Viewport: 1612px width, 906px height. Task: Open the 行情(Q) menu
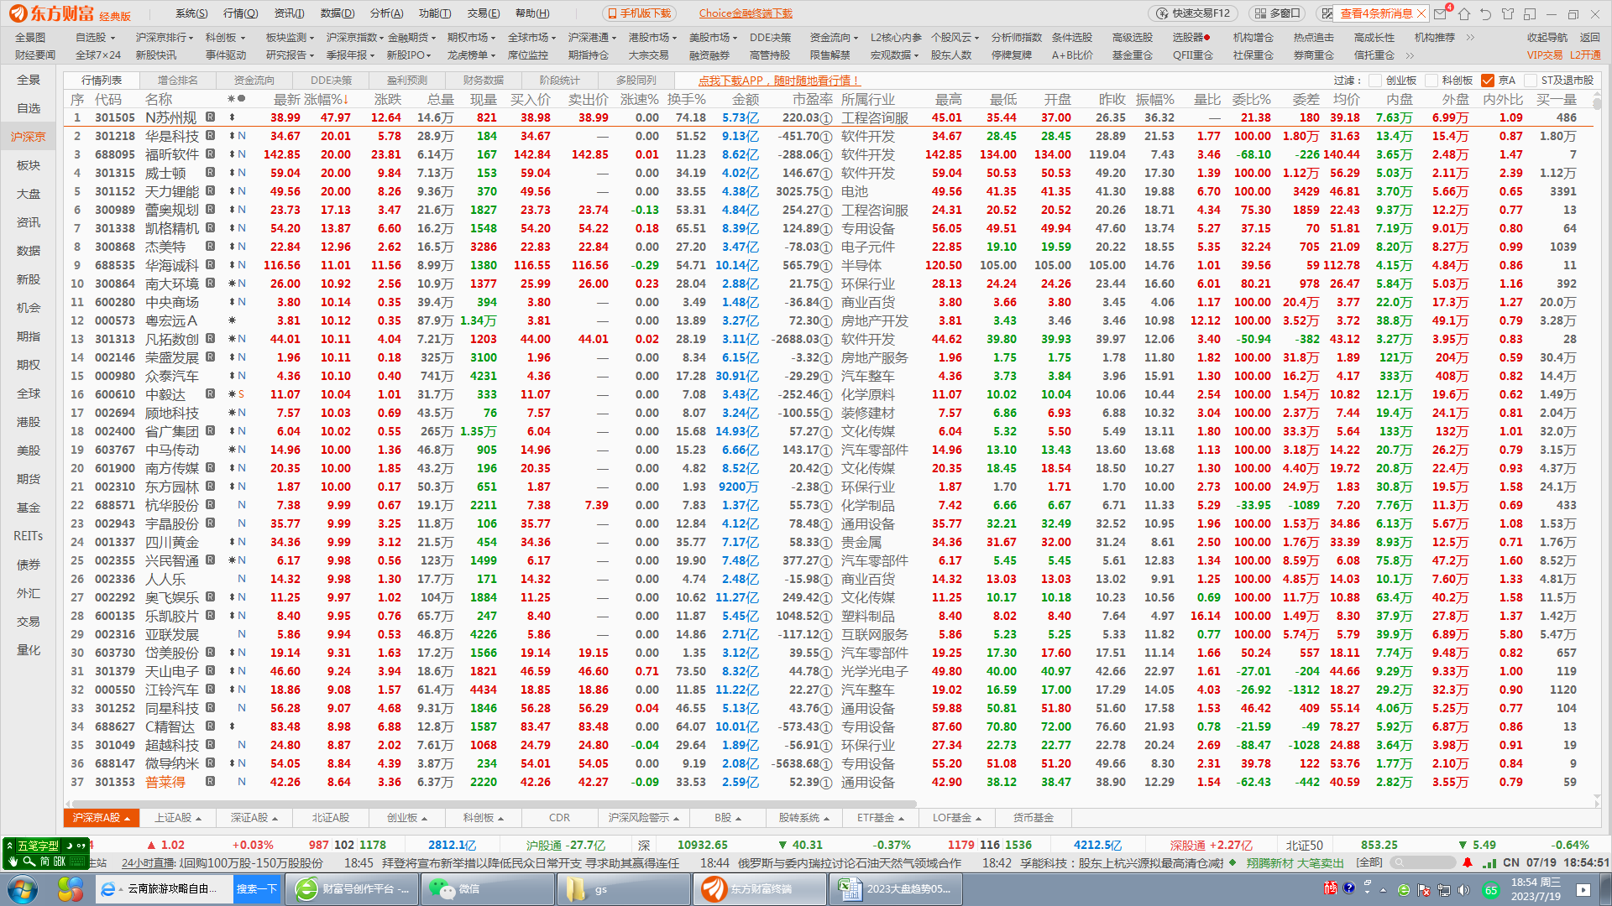pos(240,13)
